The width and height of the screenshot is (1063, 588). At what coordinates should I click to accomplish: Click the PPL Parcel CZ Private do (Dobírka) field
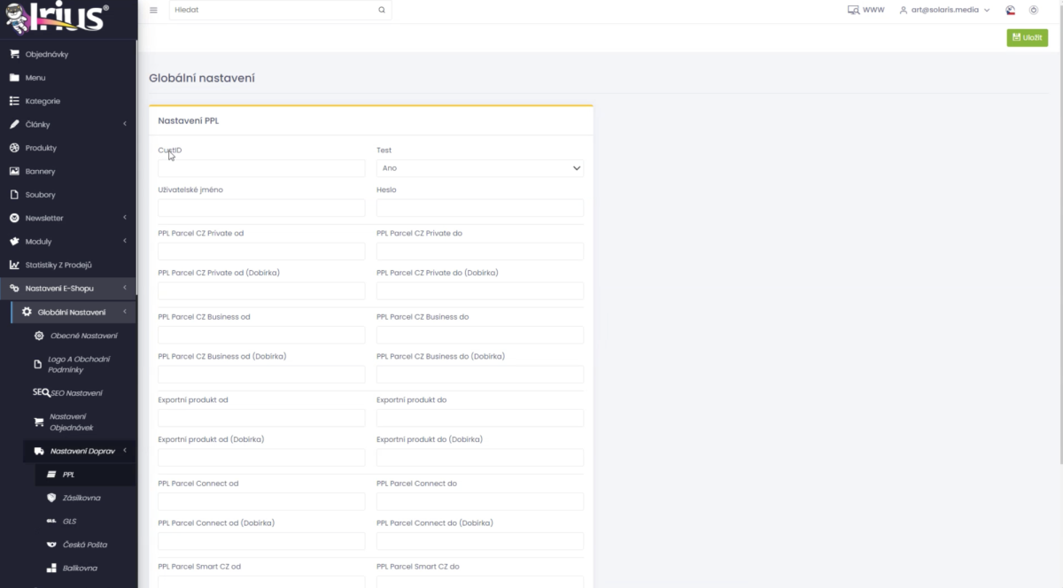pyautogui.click(x=480, y=290)
